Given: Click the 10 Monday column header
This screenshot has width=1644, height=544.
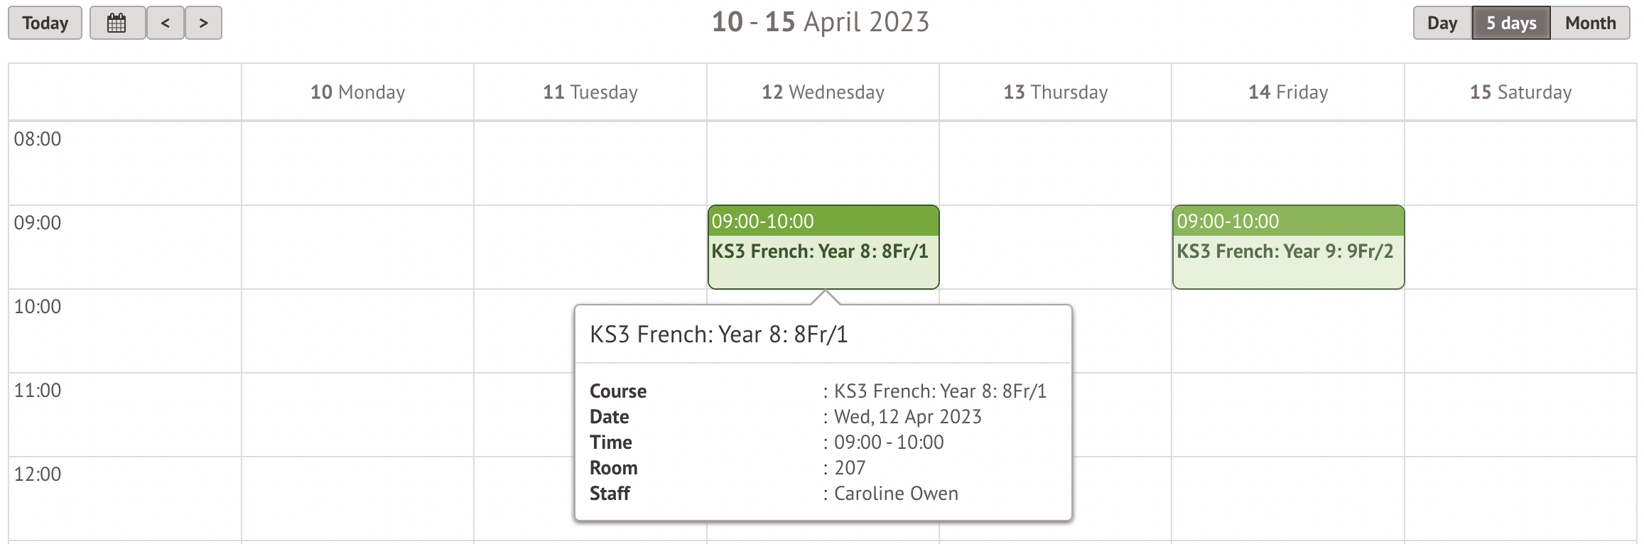Looking at the screenshot, I should tap(357, 92).
